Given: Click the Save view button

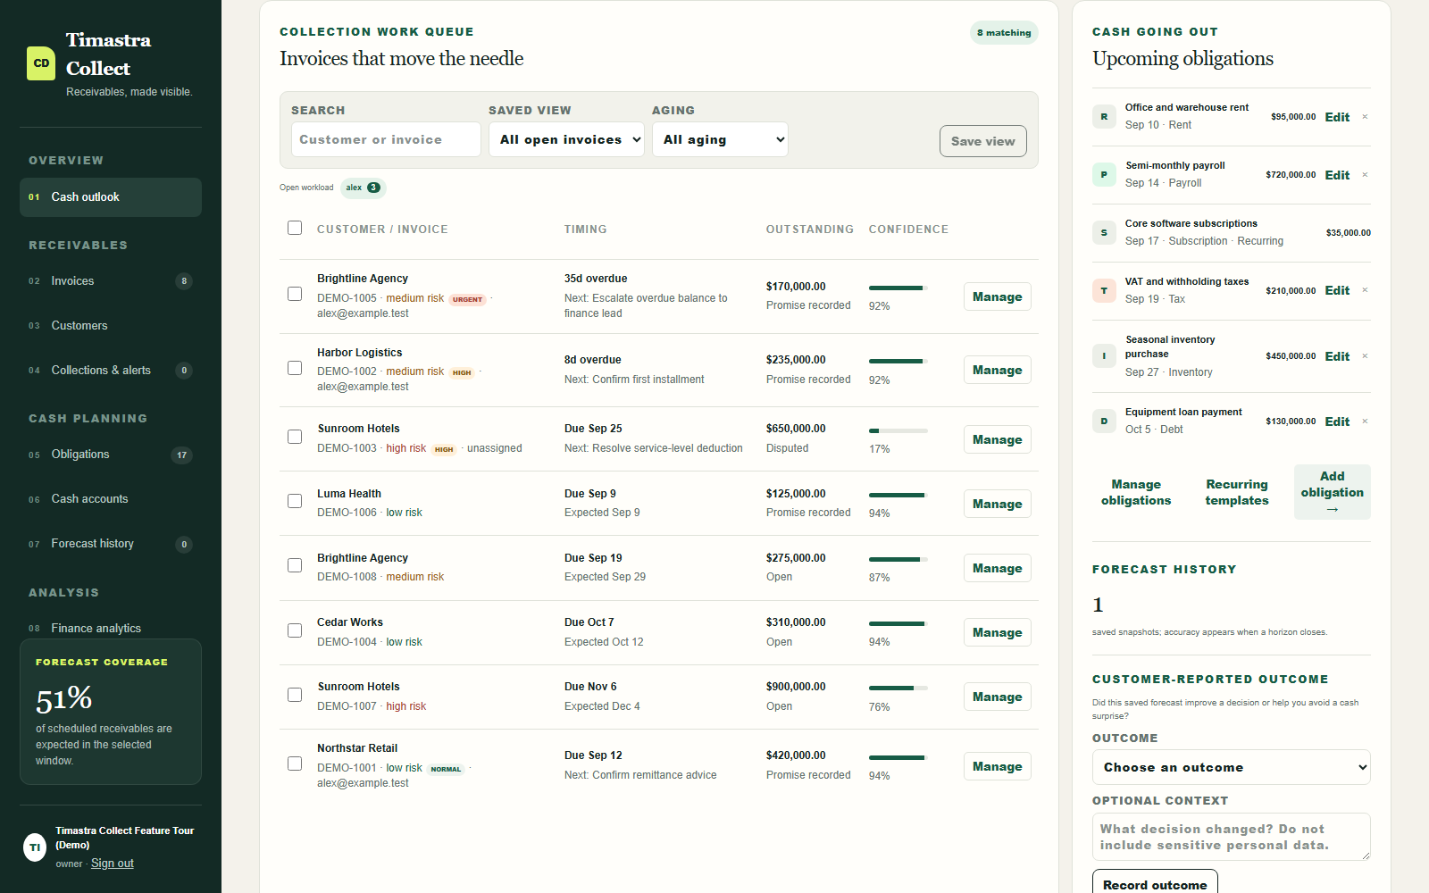Looking at the screenshot, I should click(x=982, y=141).
